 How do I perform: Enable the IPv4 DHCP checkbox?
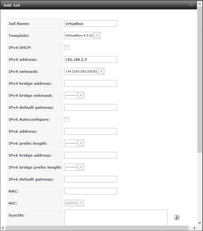tap(67, 47)
